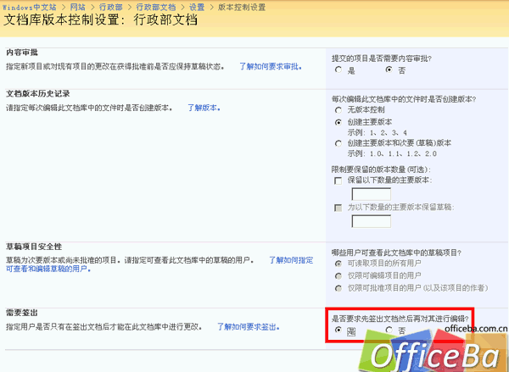509x372 pixels.
Task: Choose 创建主要版本和次要(草稿)版本 option
Action: 338,143
